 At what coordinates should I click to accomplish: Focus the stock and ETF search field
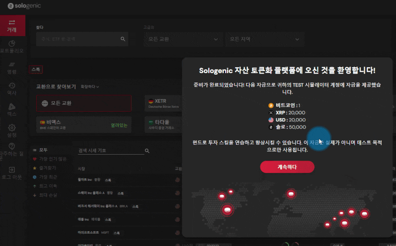point(82,39)
